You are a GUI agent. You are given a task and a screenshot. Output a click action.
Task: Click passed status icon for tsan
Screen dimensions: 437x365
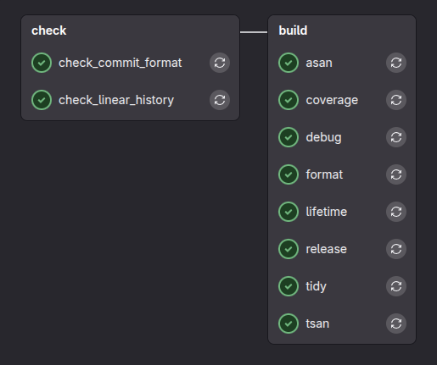pyautogui.click(x=289, y=324)
